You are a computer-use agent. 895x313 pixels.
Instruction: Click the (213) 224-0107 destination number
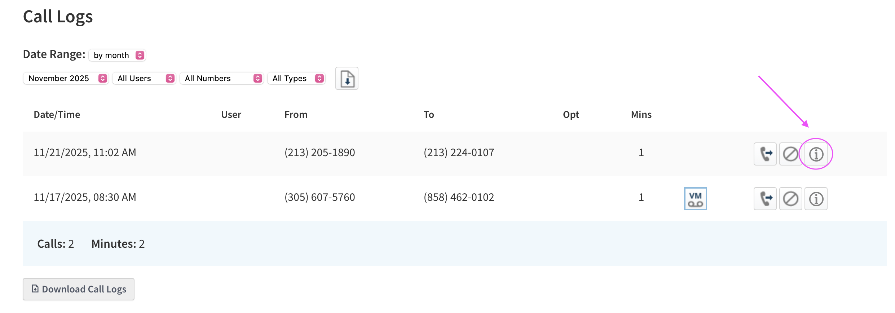[x=459, y=153]
